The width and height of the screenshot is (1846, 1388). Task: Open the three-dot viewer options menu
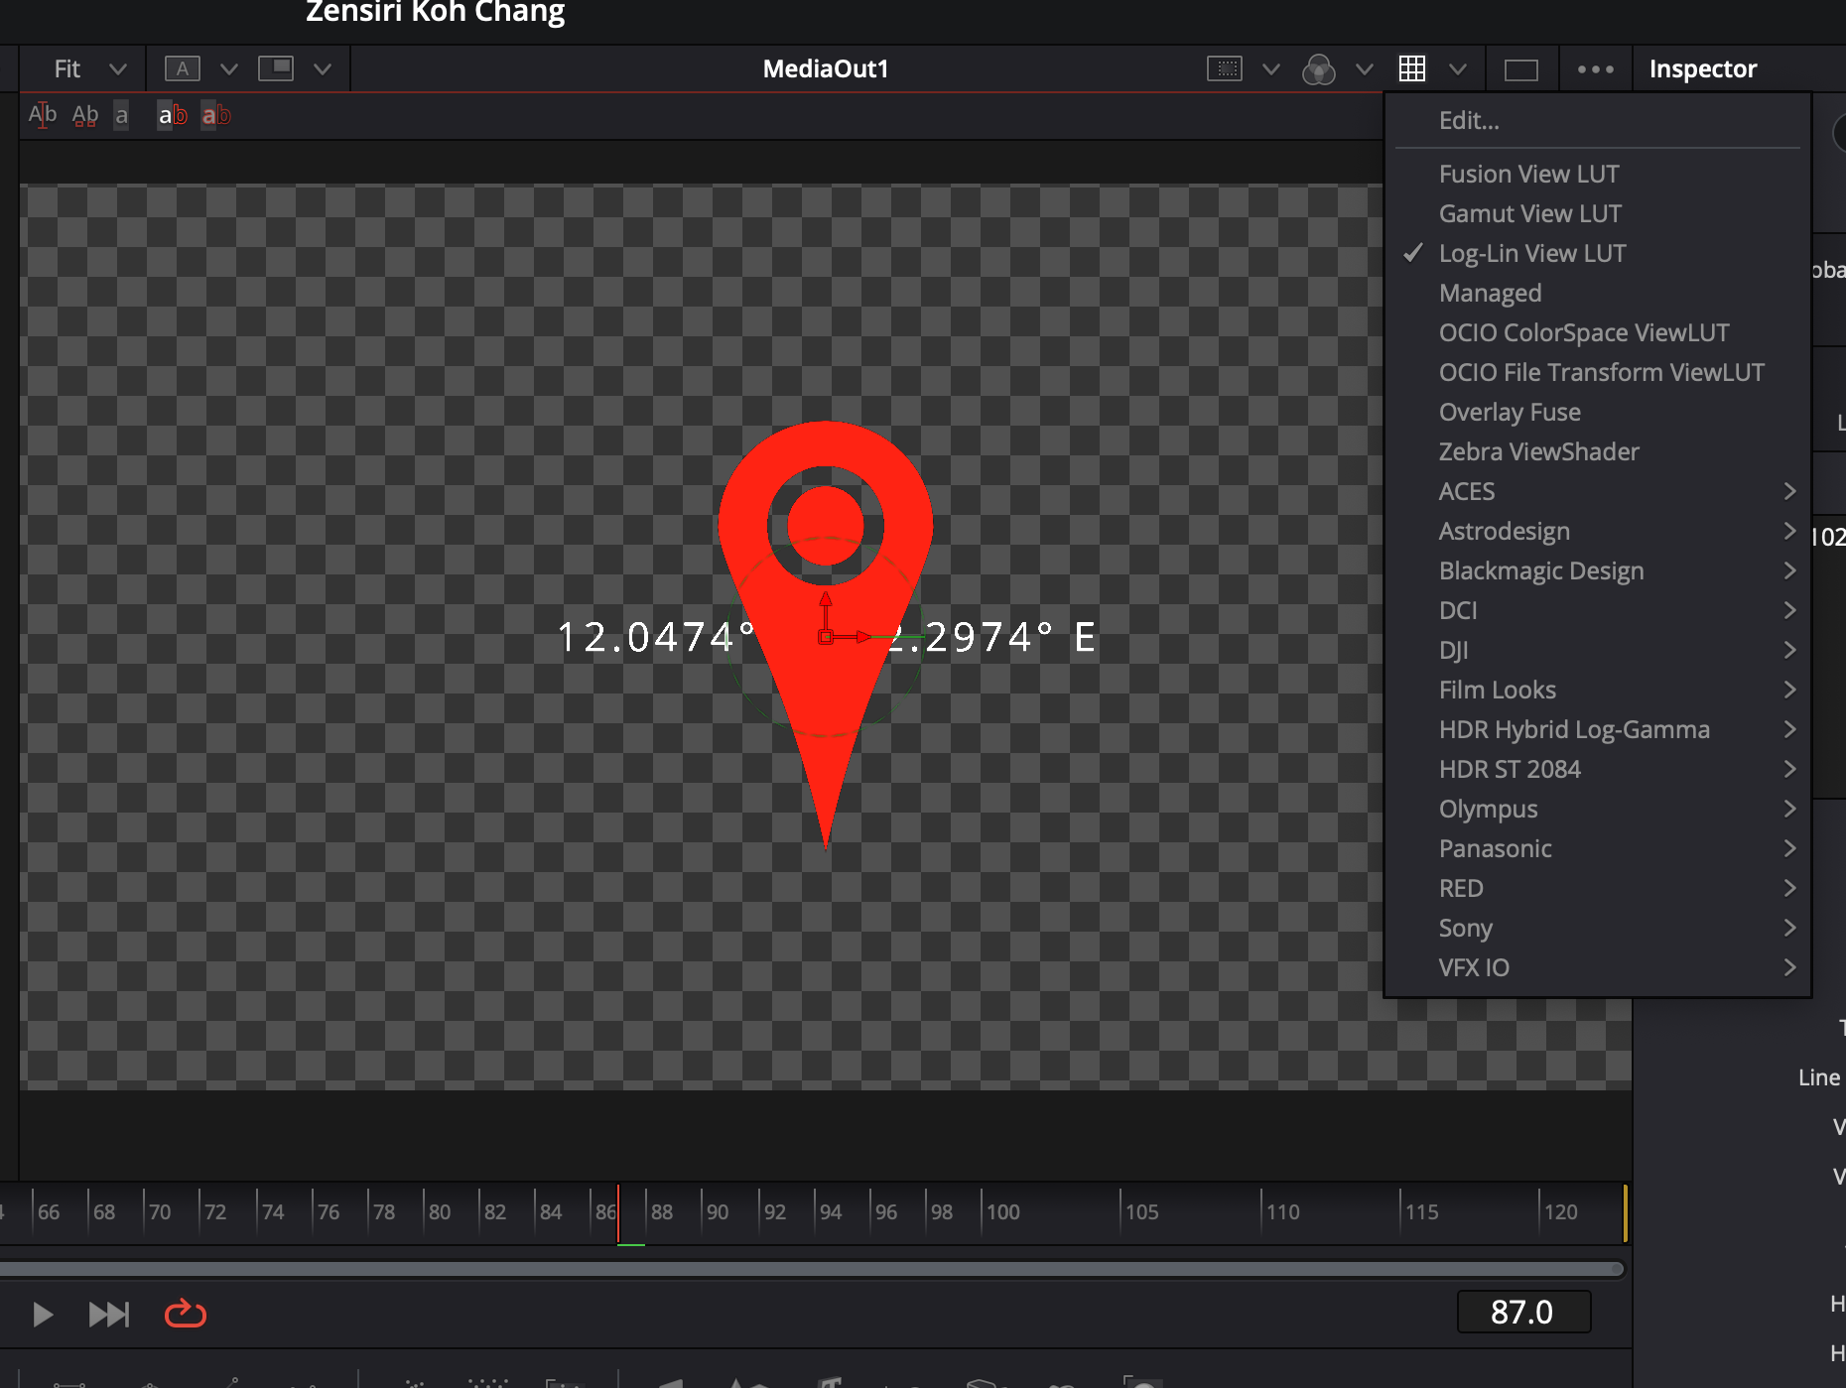1596,68
